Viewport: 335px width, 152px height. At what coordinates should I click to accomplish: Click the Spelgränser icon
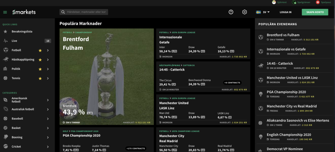tap(294, 2)
